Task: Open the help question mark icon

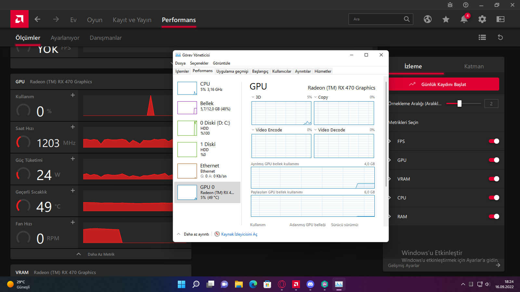Action: pos(466,5)
